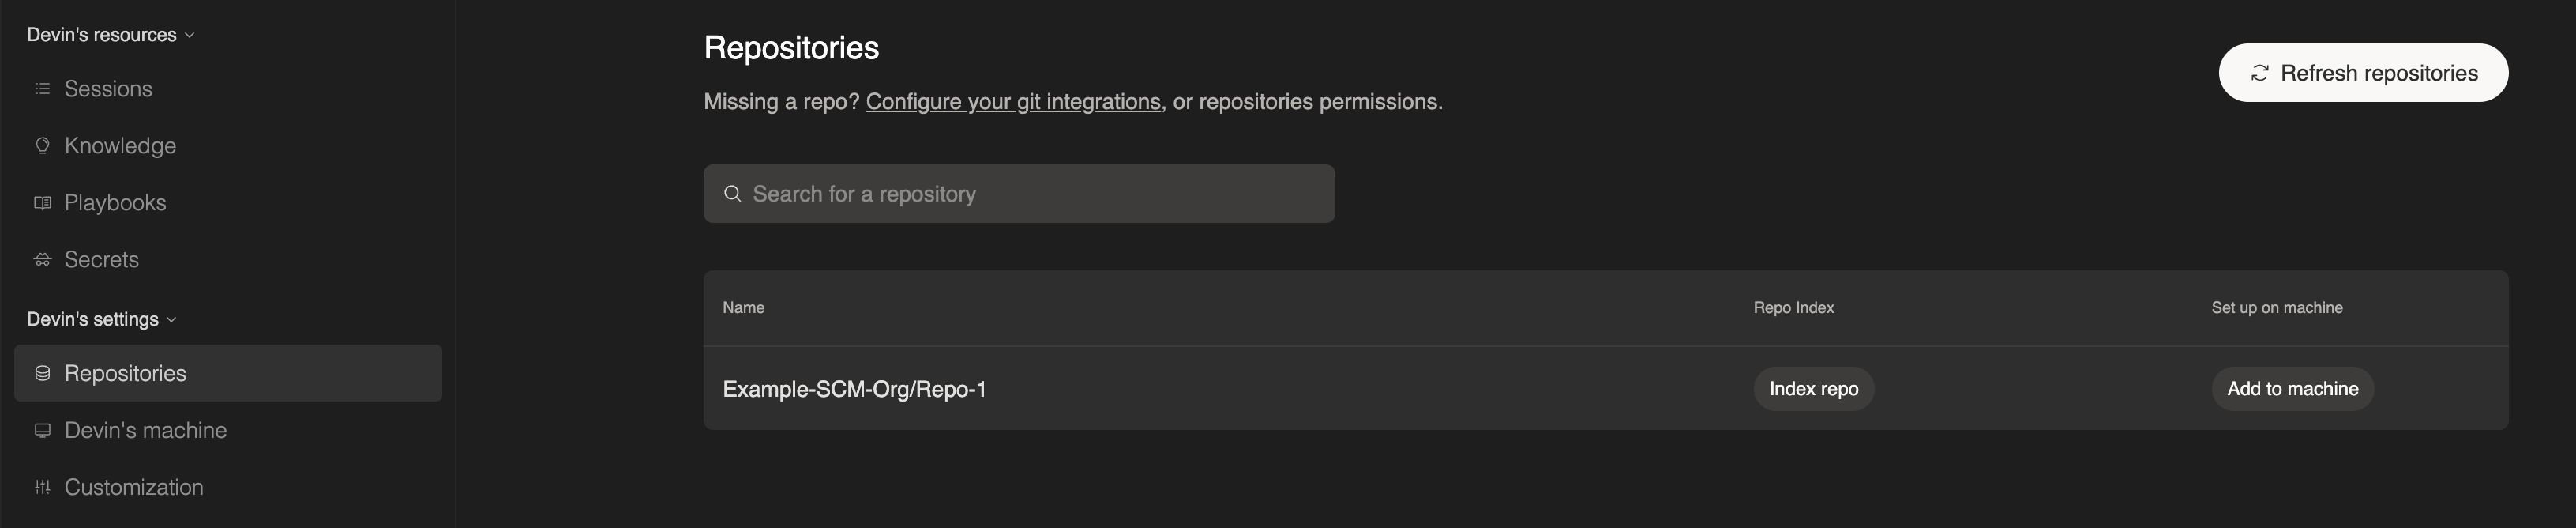Collapse the Devin's settings section

(x=172, y=319)
